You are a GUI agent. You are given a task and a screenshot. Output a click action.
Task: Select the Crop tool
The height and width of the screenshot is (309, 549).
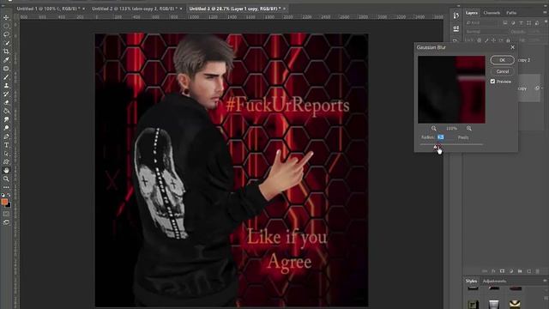click(x=6, y=51)
